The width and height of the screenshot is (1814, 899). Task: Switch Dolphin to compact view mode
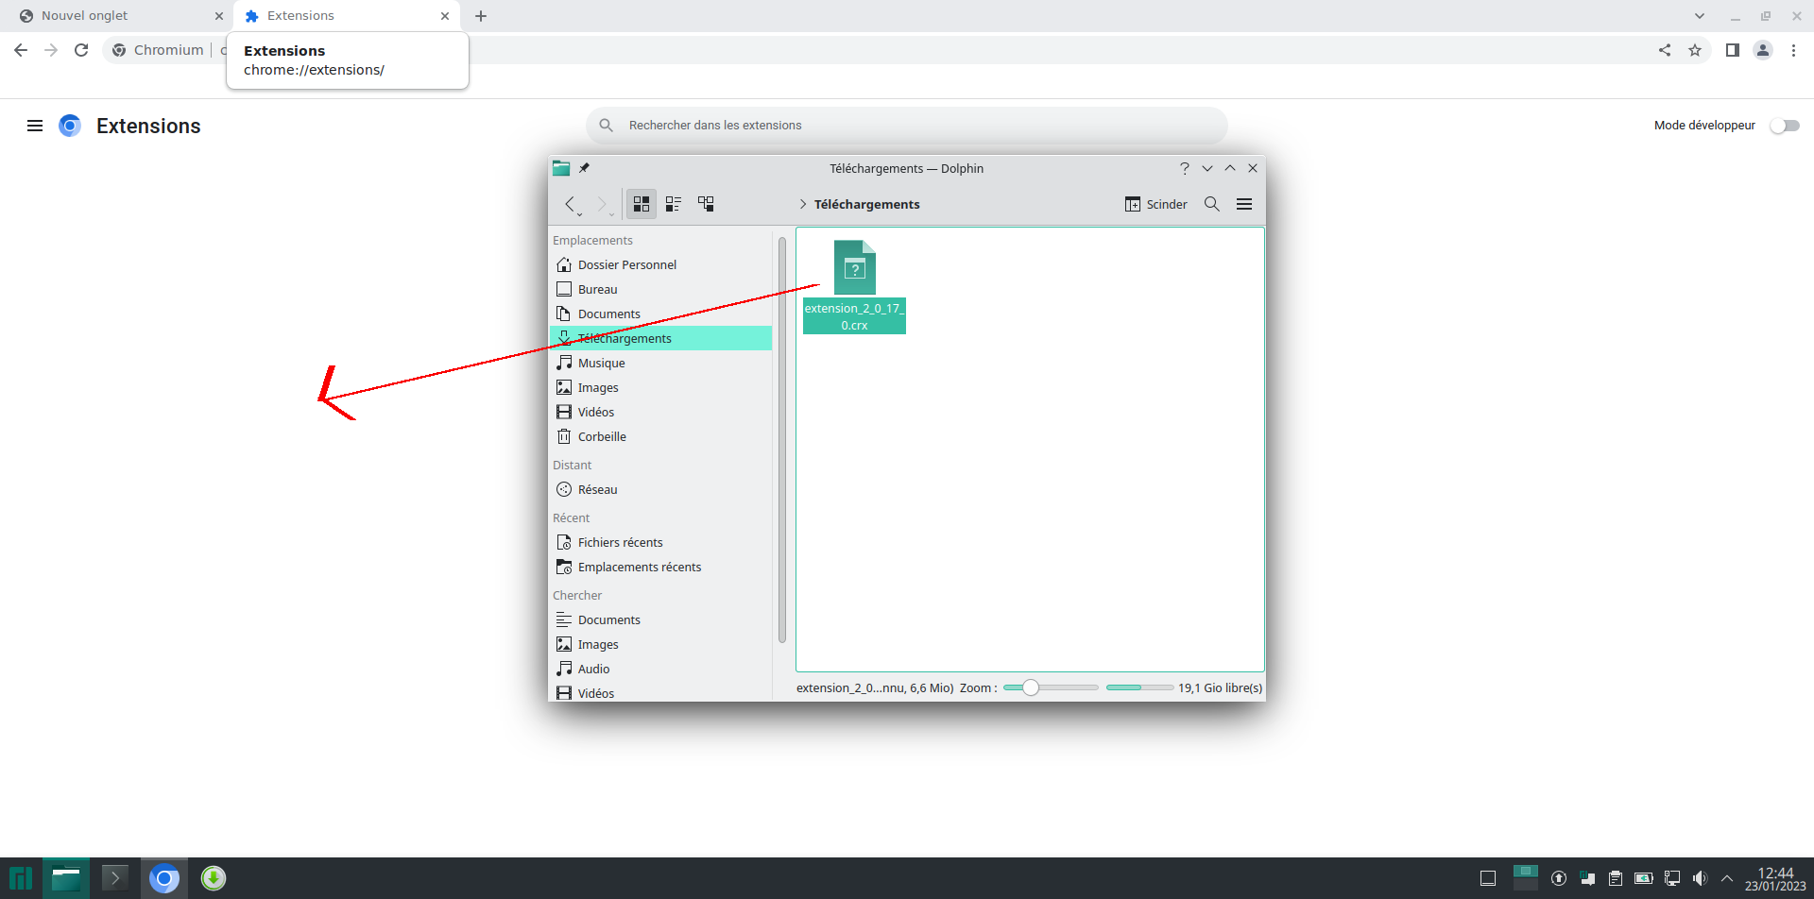(x=674, y=204)
